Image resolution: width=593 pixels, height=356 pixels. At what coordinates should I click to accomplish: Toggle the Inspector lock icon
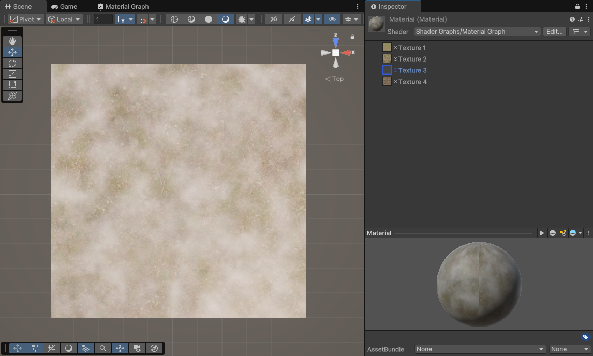577,7
